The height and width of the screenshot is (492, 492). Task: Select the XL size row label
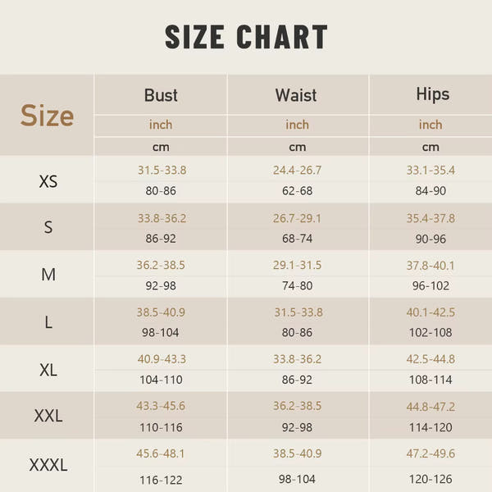[x=48, y=369]
